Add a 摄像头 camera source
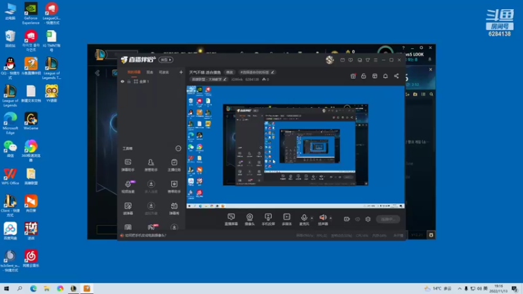Image resolution: width=523 pixels, height=294 pixels. point(250,219)
